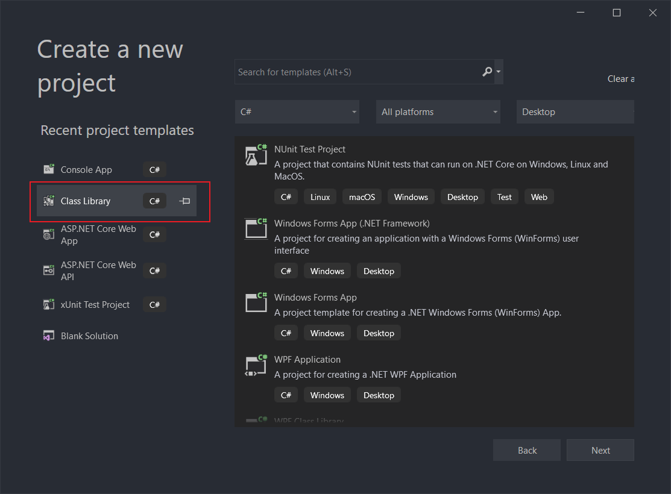This screenshot has width=671, height=494.
Task: Click the Windows Forms App template icon
Action: tap(256, 303)
